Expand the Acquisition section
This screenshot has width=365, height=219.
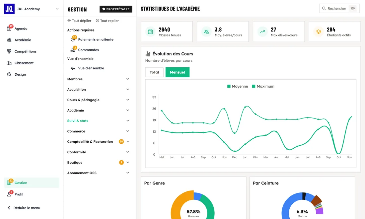point(98,89)
